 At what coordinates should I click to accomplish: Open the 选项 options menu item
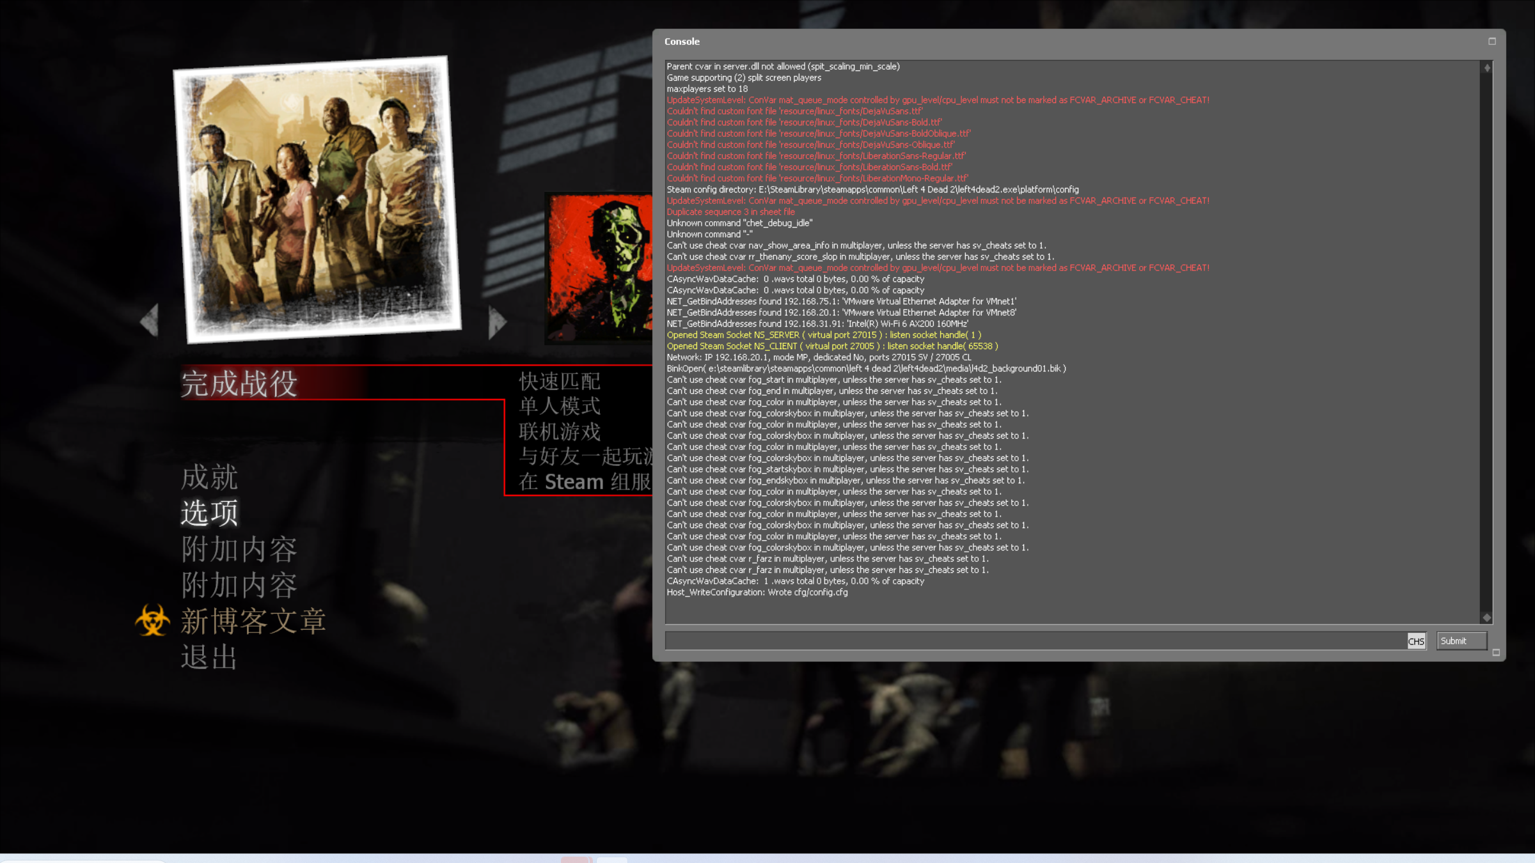[209, 513]
